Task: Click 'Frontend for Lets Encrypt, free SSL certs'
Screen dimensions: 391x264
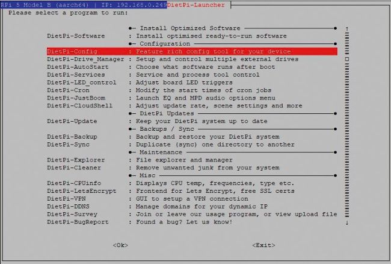Action: point(215,191)
